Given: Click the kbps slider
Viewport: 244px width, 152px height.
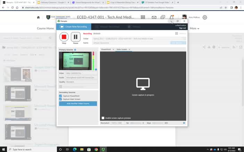Looking at the screenshot, I should point(158,123).
